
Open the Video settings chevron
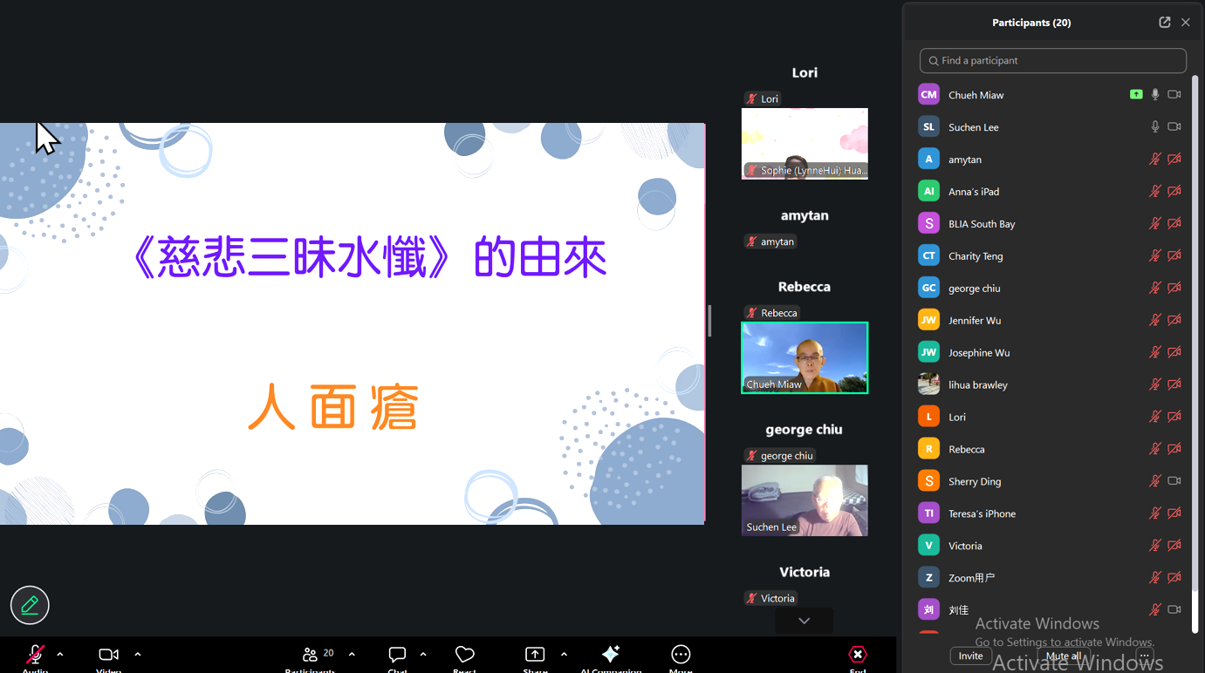pos(137,652)
